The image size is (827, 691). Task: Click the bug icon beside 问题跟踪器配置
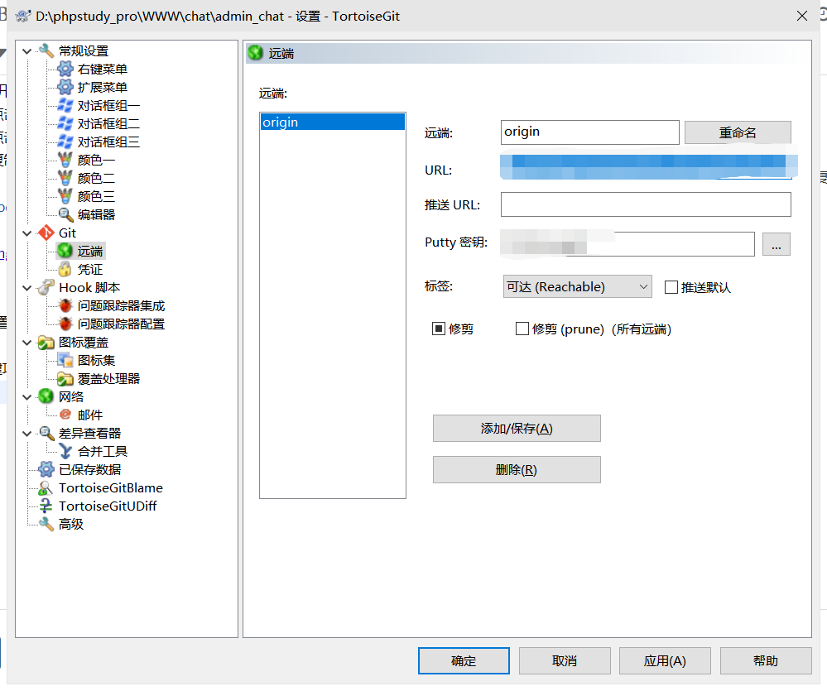coord(65,324)
